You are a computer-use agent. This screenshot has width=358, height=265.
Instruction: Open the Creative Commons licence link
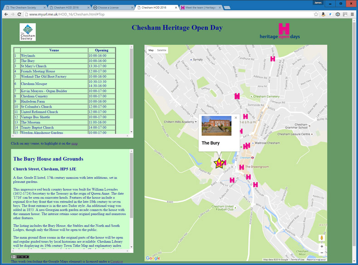pos(117,261)
